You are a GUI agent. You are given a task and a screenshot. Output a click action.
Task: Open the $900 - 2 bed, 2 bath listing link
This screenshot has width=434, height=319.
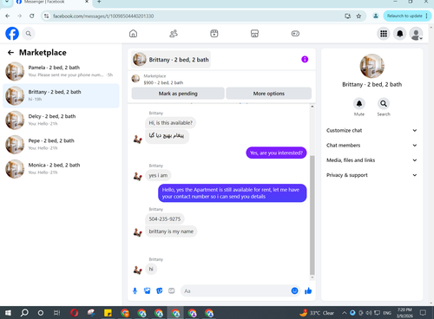(x=163, y=82)
